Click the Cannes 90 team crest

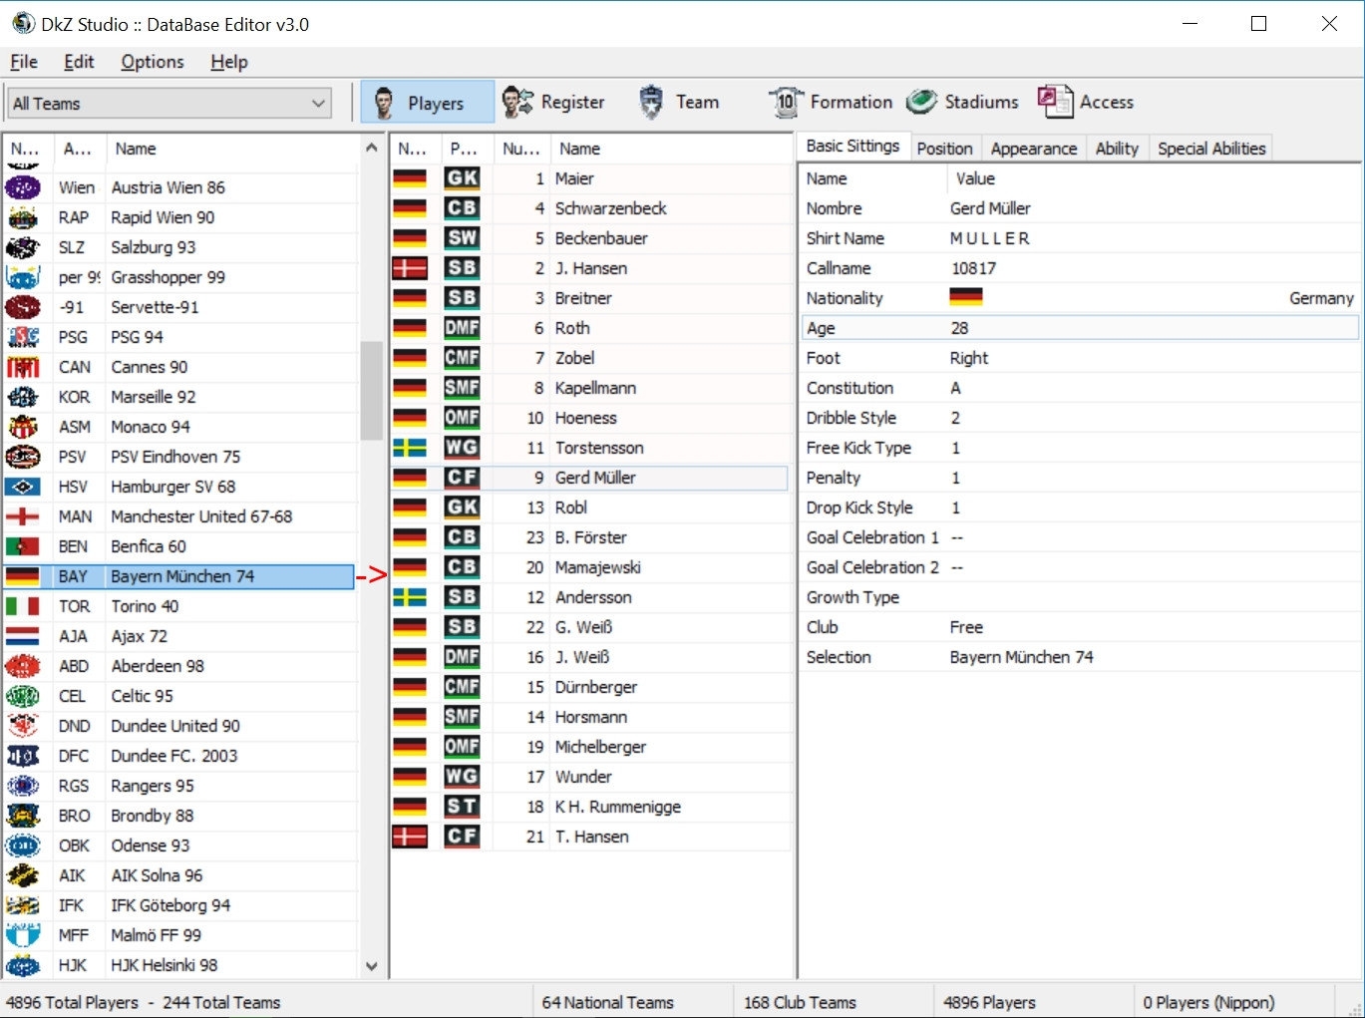(23, 367)
